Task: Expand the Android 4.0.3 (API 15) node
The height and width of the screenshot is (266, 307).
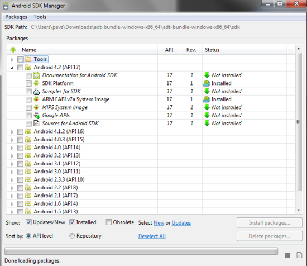Action: click(x=12, y=140)
